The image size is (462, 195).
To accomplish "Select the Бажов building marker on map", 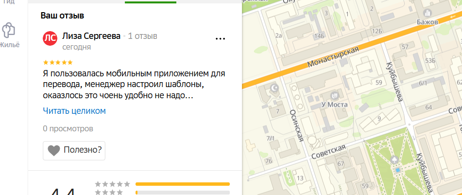I will coord(427,13).
